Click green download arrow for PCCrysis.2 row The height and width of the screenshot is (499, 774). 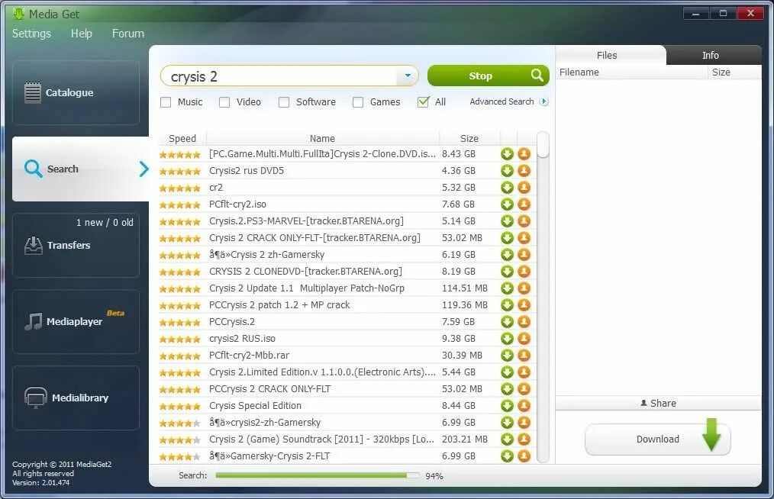click(x=507, y=322)
